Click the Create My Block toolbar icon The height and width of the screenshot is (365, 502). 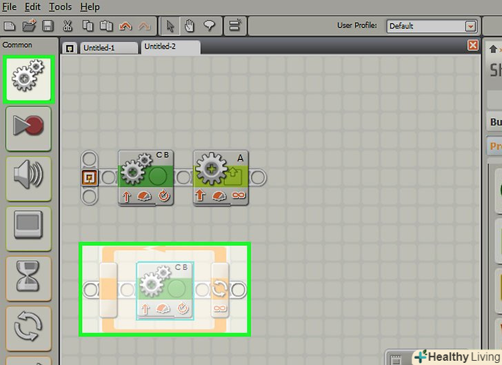[235, 26]
